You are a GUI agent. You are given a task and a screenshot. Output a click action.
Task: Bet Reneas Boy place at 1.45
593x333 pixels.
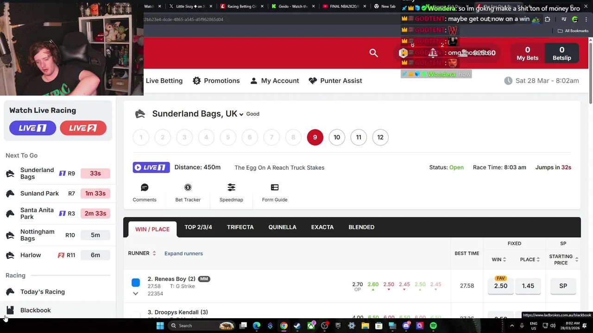[528, 286]
